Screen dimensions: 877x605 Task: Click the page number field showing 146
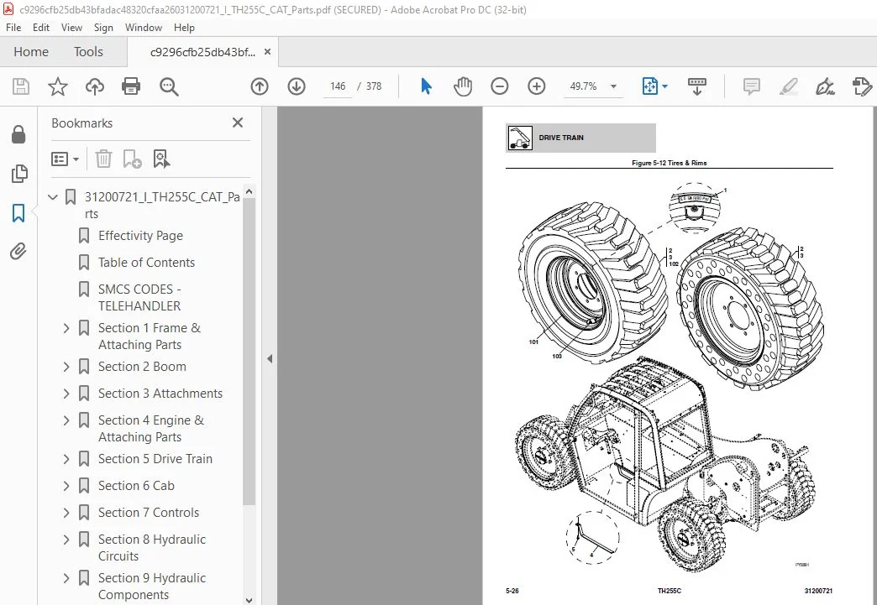pyautogui.click(x=337, y=86)
